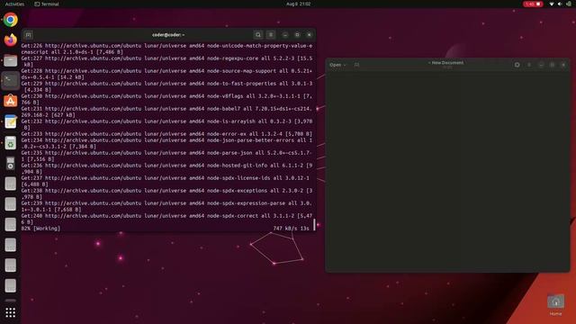Open the Home folder desktop icon
Viewport: 576px width, 324px height.
(555, 304)
